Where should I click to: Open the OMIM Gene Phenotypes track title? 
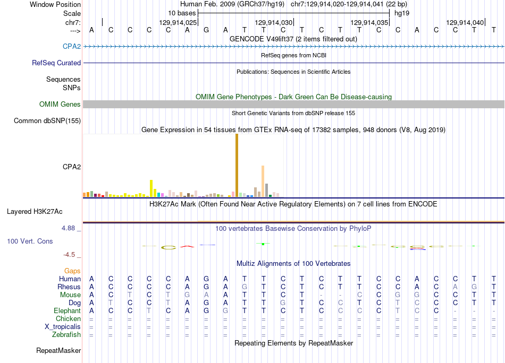pos(293,97)
